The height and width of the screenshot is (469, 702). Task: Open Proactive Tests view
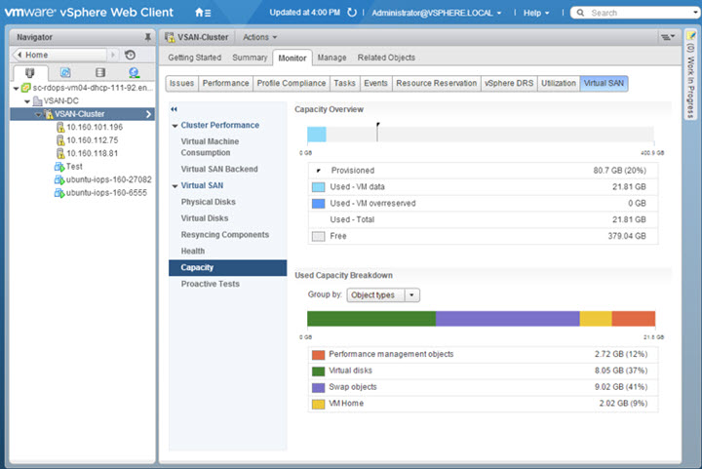click(x=210, y=284)
